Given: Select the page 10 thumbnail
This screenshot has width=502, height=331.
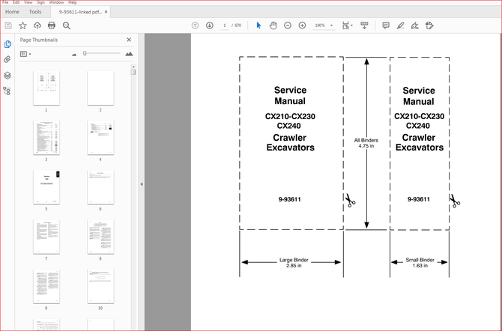Looking at the screenshot, I should [x=100, y=287].
